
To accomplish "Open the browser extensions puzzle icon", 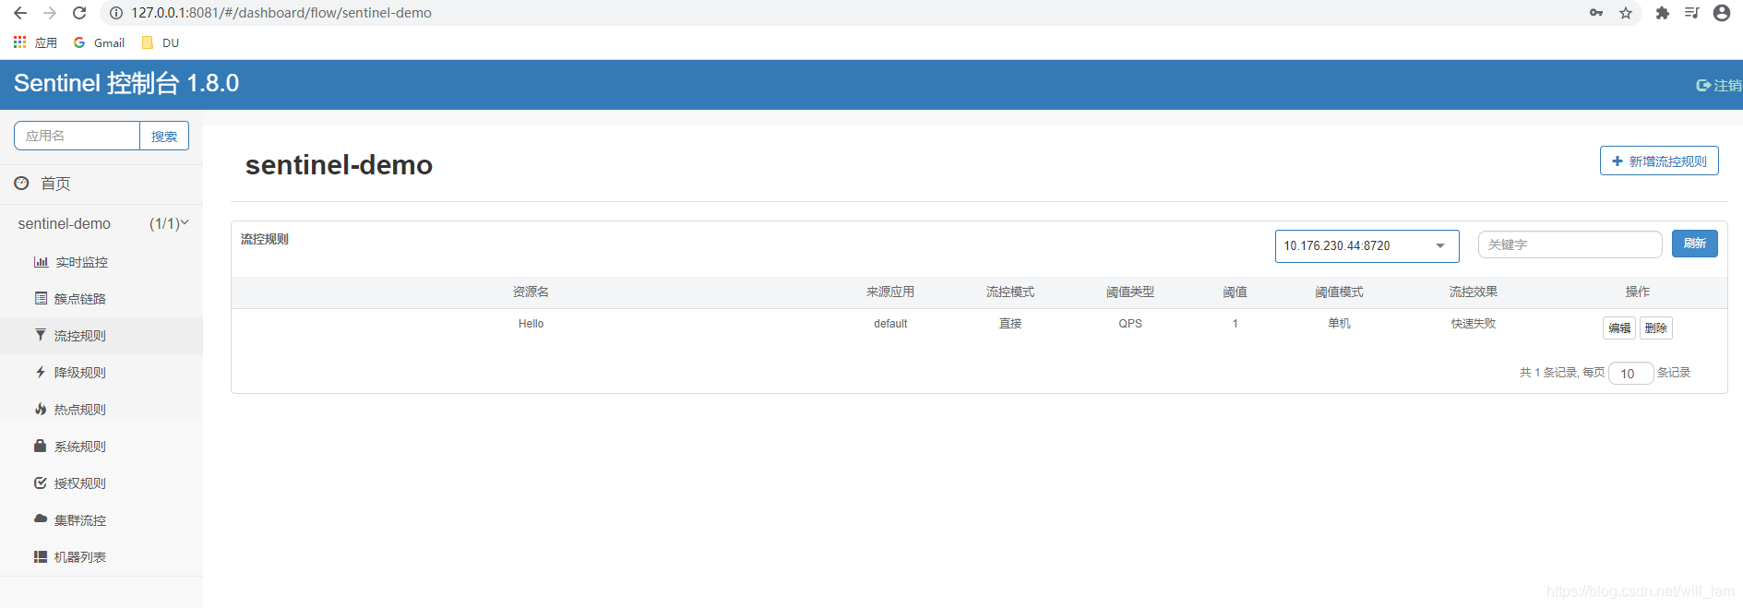I will (x=1663, y=13).
